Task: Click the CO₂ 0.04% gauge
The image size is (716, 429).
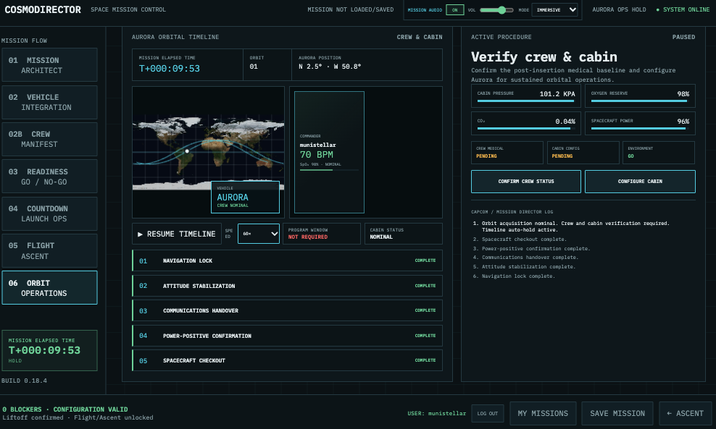Action: [x=526, y=123]
